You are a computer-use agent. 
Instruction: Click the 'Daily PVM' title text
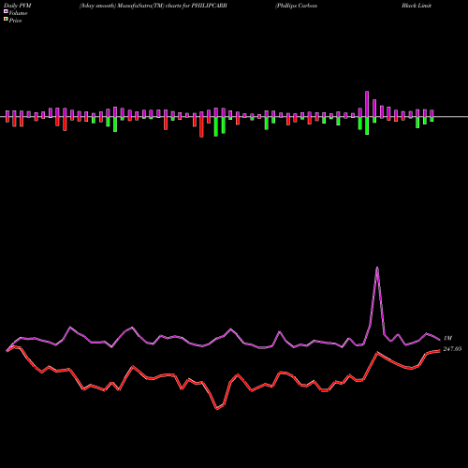[18, 6]
